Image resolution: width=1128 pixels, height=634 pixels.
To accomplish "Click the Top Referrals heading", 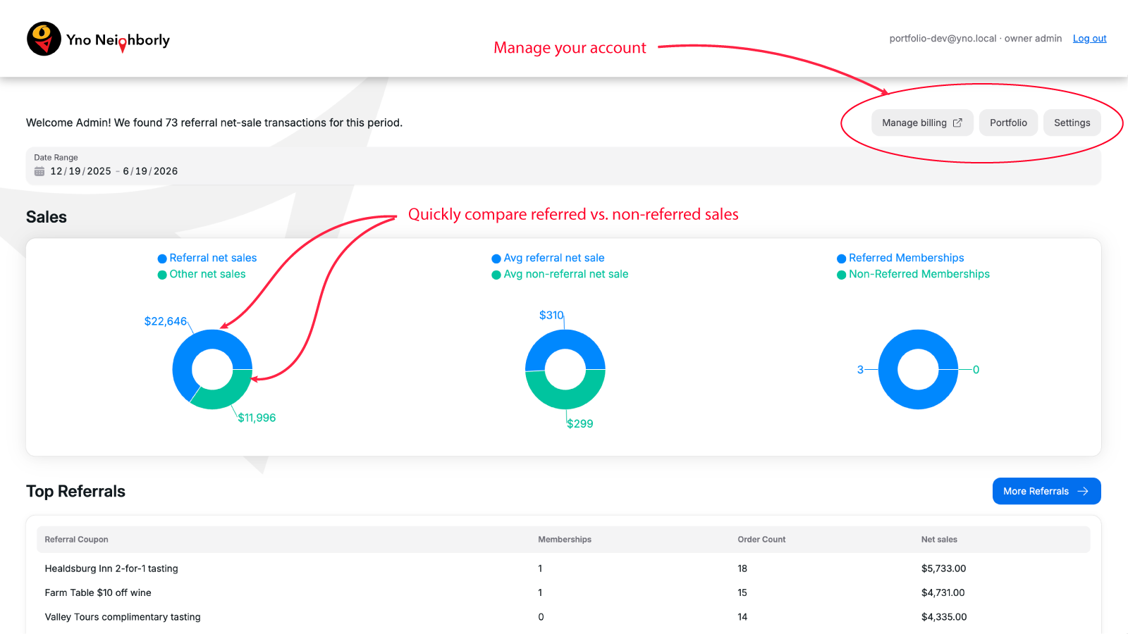I will (x=75, y=491).
